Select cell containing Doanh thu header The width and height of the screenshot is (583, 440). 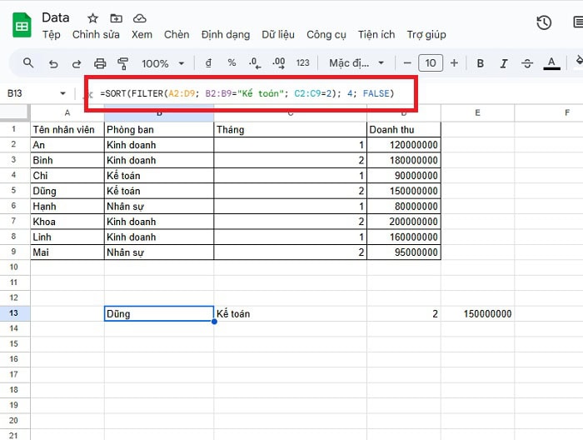point(403,129)
